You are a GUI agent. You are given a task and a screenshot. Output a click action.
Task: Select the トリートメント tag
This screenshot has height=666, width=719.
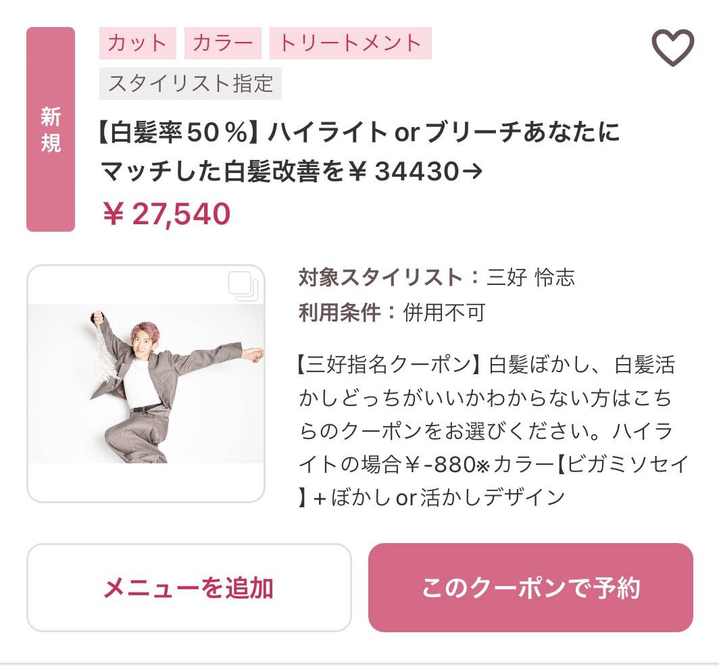(x=350, y=43)
